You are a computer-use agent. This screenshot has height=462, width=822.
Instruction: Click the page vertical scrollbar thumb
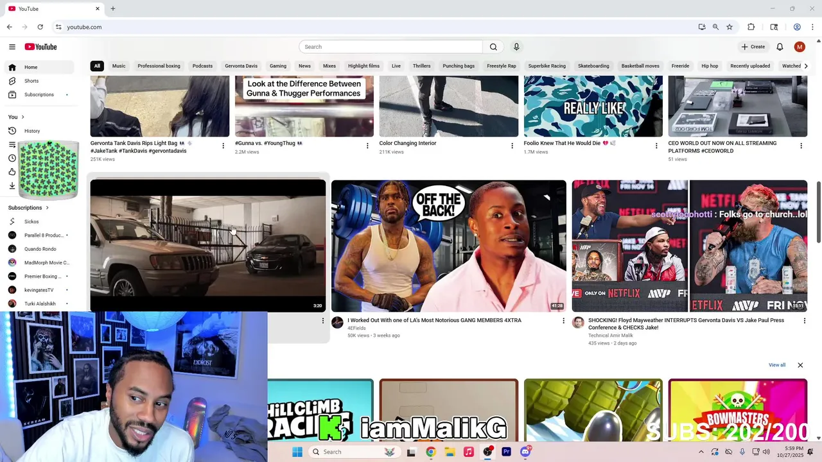[818, 212]
